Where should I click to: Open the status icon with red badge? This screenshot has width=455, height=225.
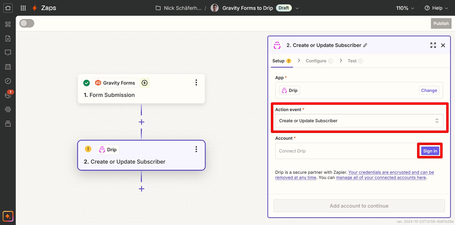(8, 95)
